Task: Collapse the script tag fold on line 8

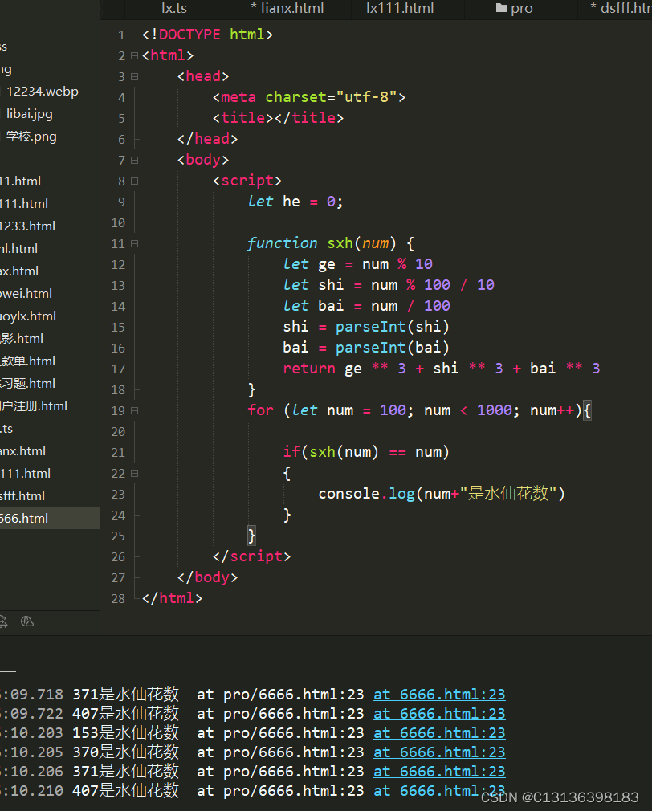Action: (134, 181)
